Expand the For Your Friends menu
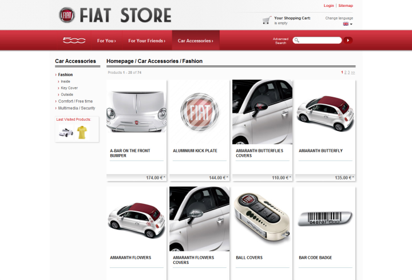 pos(146,41)
